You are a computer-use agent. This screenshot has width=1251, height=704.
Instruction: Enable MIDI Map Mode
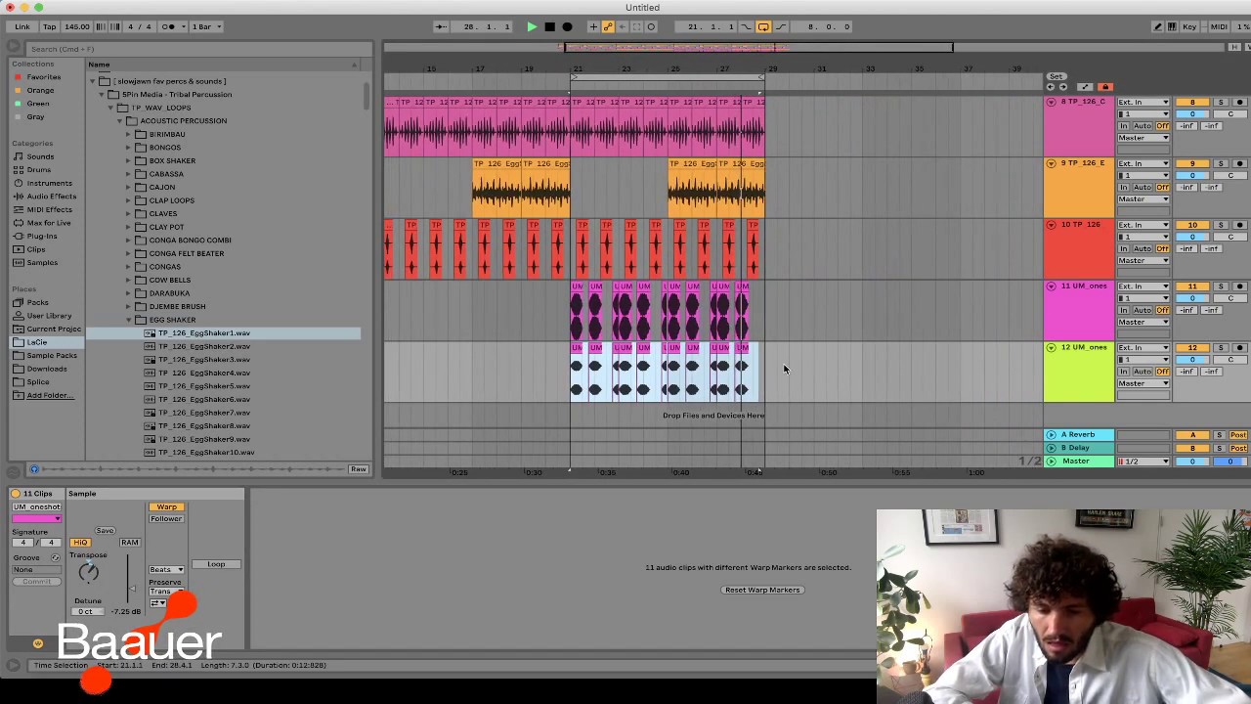click(1218, 26)
